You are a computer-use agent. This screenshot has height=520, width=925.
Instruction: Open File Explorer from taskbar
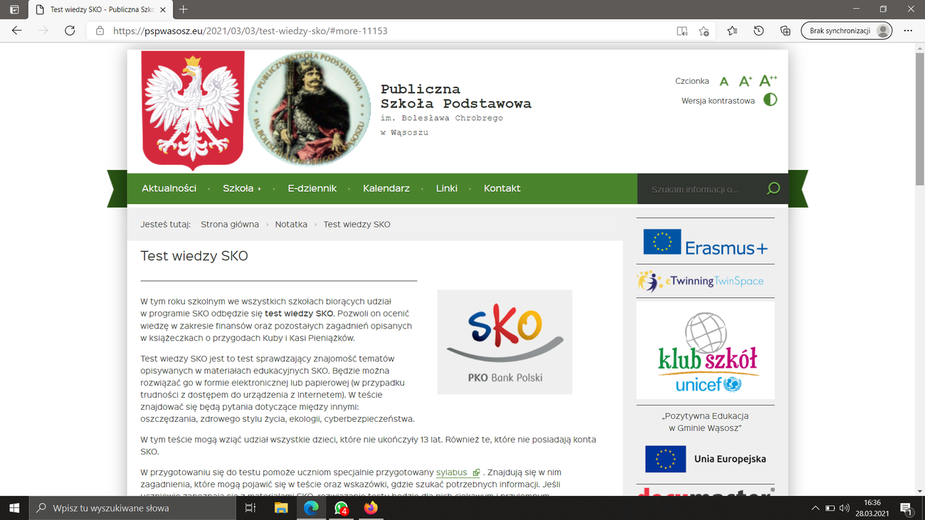pos(281,508)
